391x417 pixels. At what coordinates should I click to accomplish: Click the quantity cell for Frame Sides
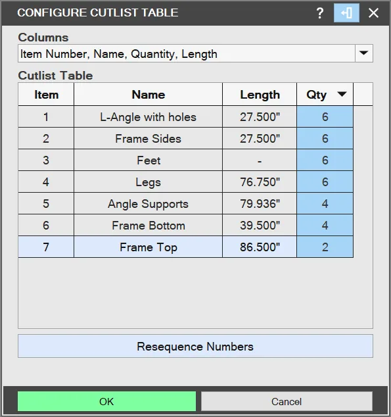point(325,139)
